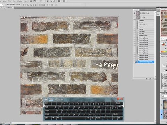Switch to the Actions panel tab
167x125 pixels.
click(x=143, y=10)
